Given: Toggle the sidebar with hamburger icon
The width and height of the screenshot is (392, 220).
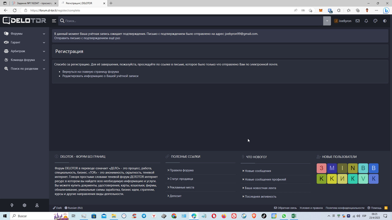Looking at the screenshot, I should (54, 21).
